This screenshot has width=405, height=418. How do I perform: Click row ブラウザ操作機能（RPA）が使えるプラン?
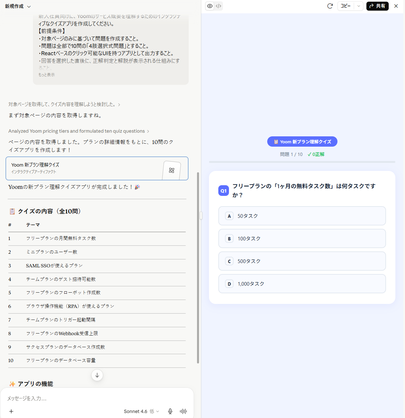97,306
